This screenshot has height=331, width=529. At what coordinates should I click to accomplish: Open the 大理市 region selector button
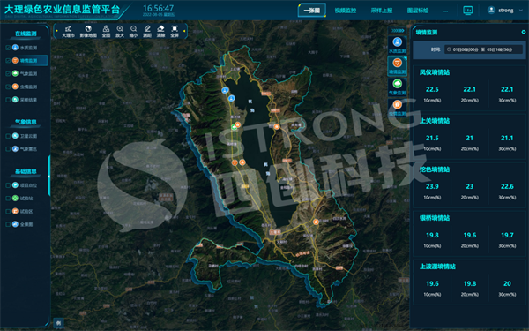[68, 31]
